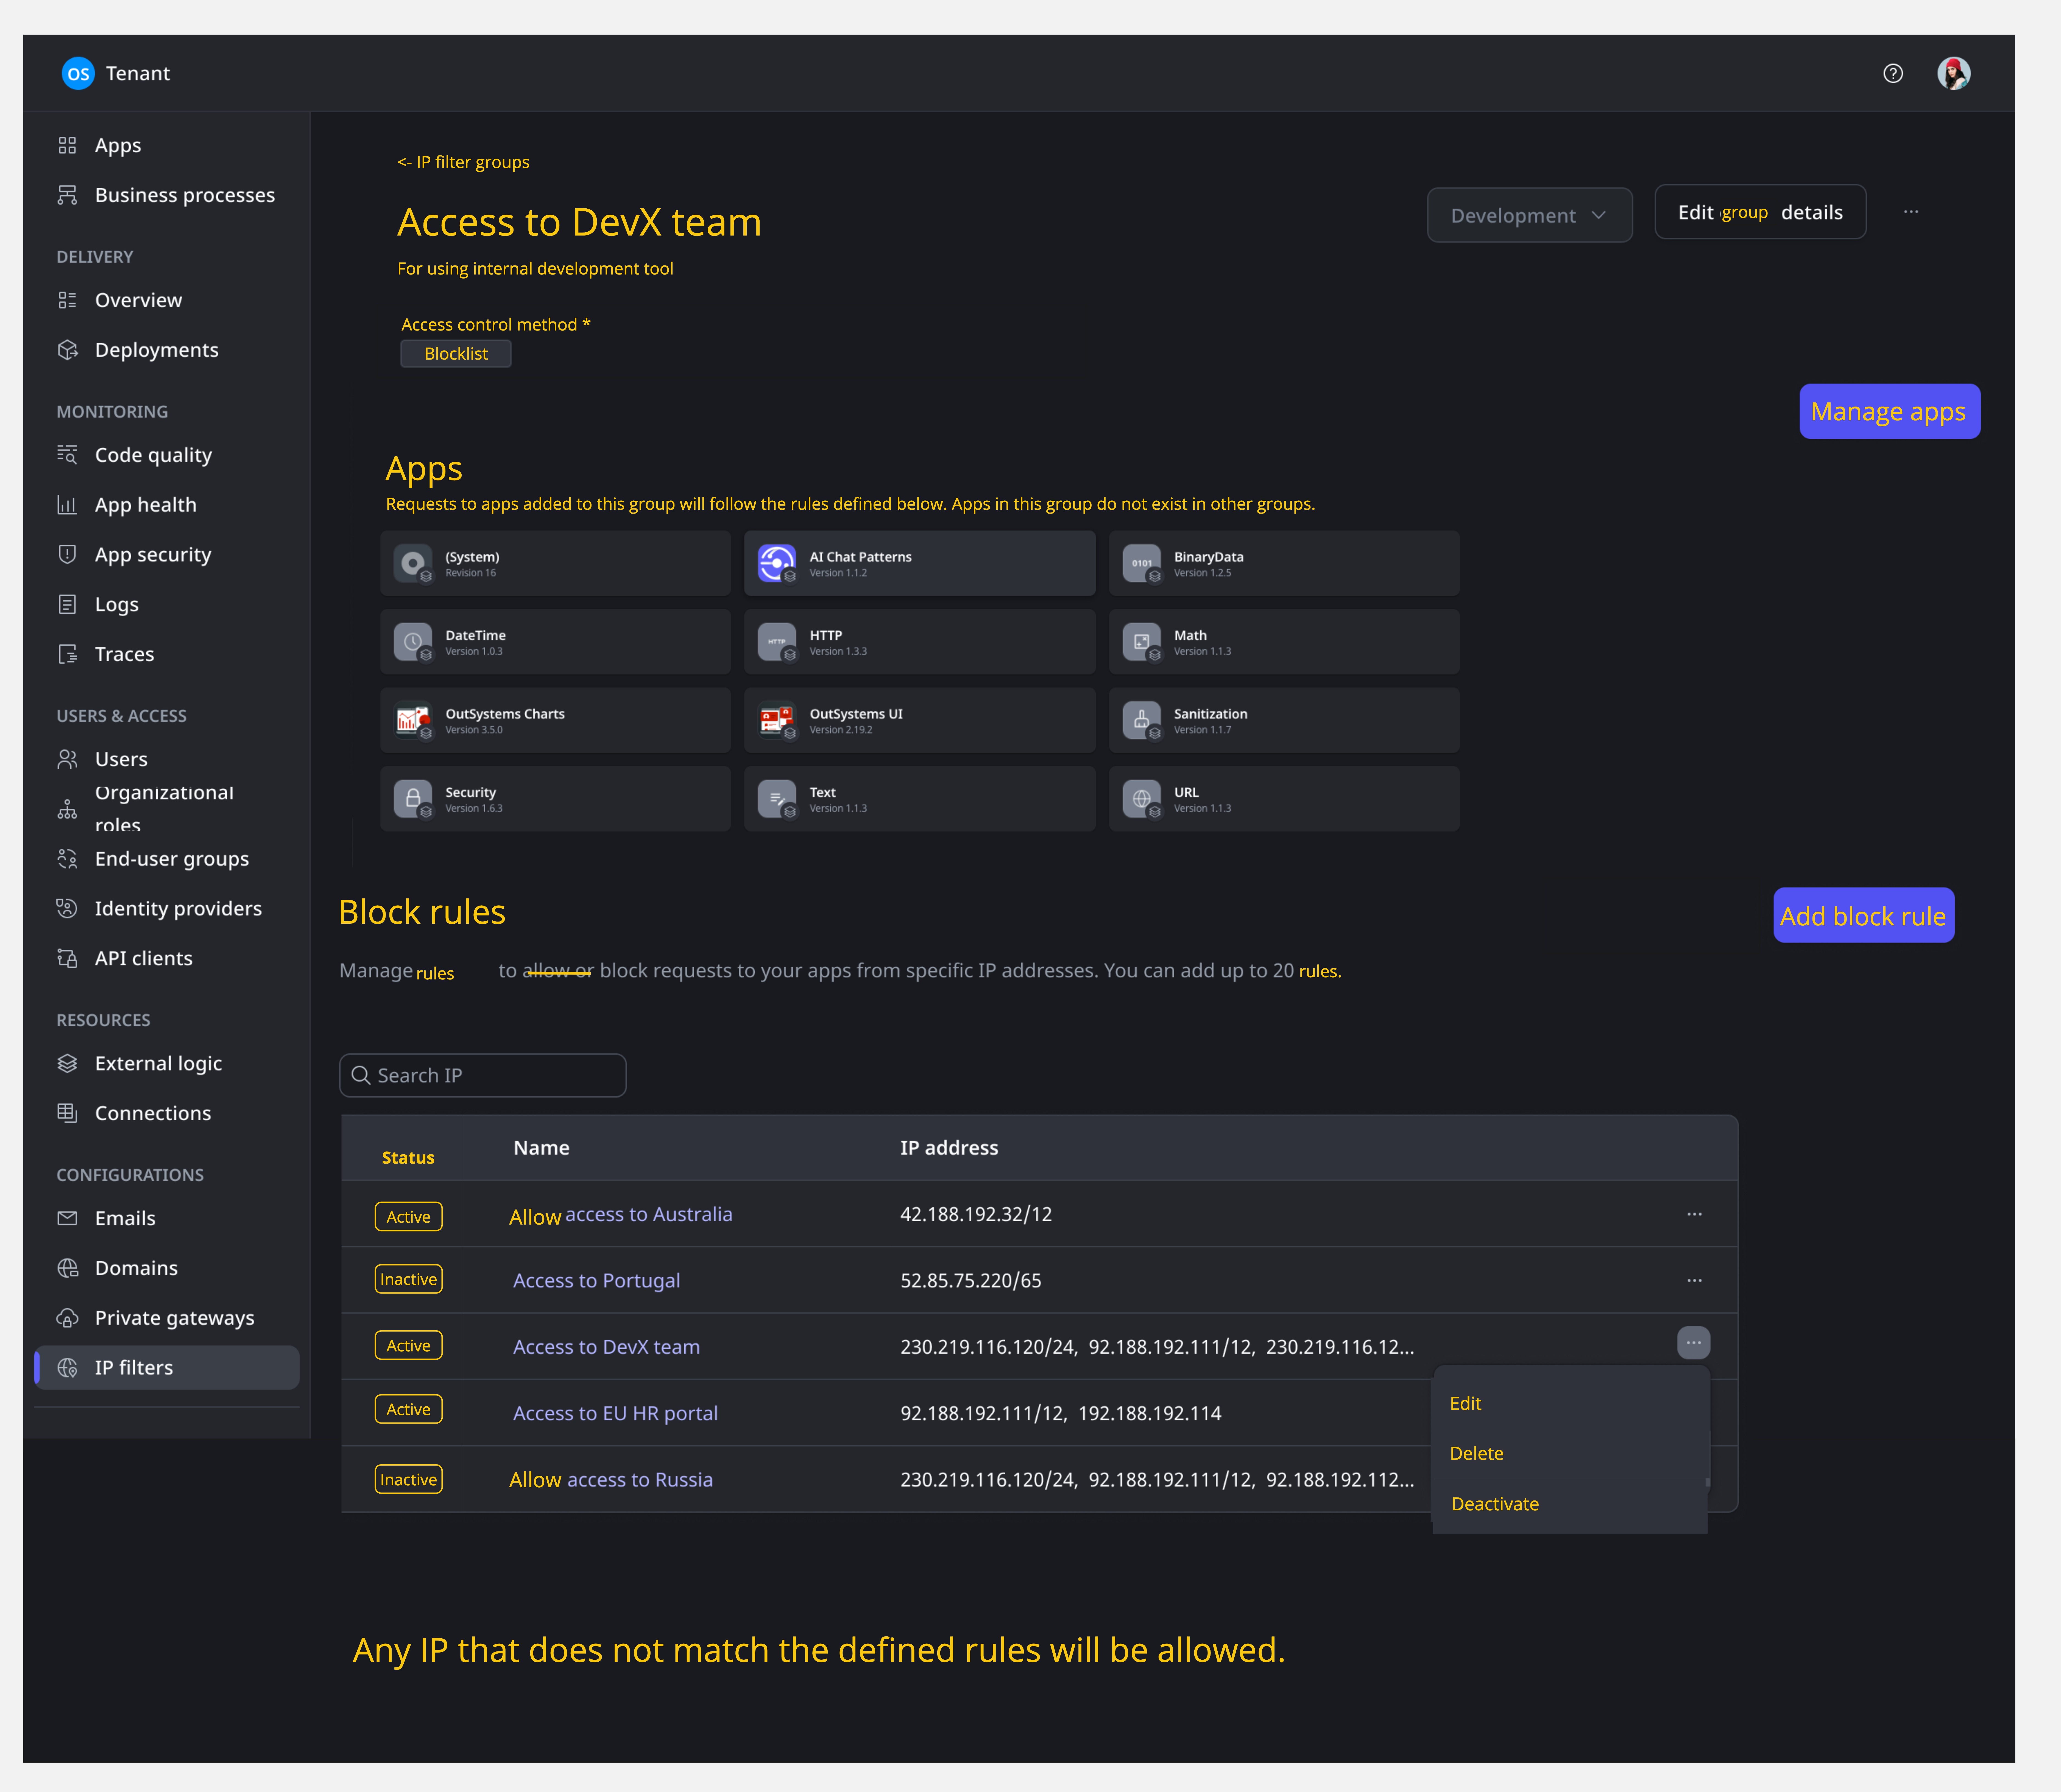This screenshot has width=2061, height=1792.
Task: Click the Search IP input field
Action: tap(482, 1075)
